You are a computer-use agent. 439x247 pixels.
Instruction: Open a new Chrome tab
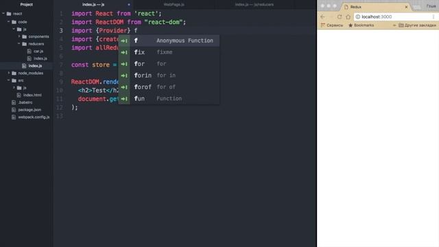(x=417, y=8)
